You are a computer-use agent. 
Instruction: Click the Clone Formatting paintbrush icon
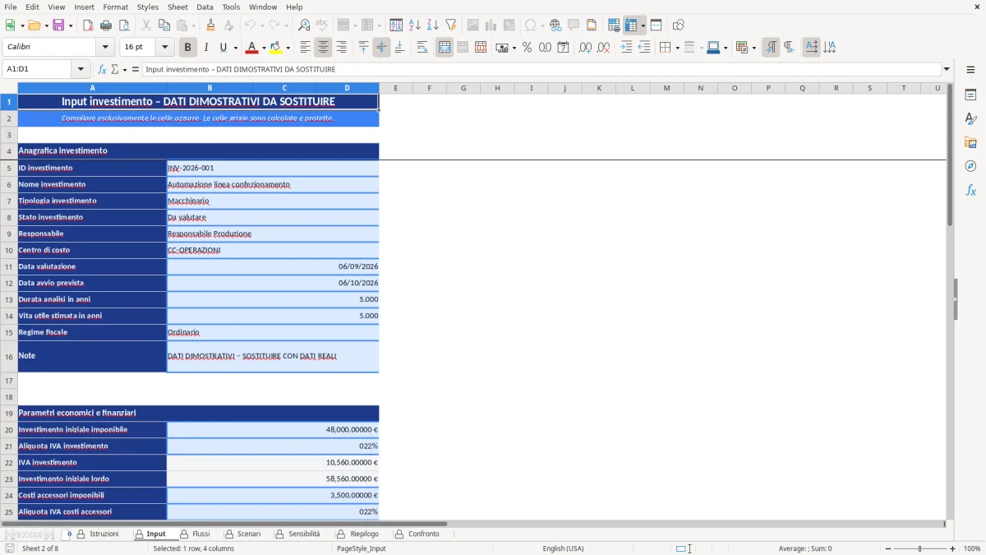211,25
